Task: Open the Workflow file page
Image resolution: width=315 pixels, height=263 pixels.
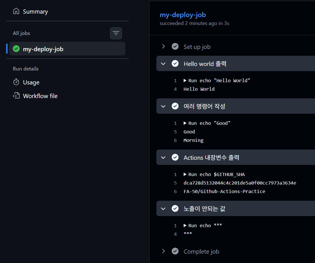Action: pos(40,96)
